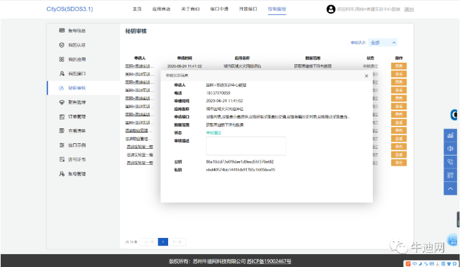461x267 pixels.
Task: Click the 上一页 pagination button
Action: click(x=148, y=242)
